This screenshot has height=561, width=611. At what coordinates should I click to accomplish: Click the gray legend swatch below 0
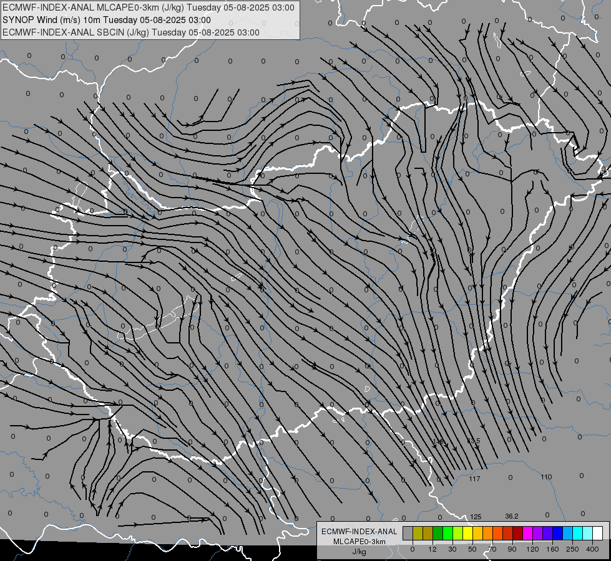[408, 533]
